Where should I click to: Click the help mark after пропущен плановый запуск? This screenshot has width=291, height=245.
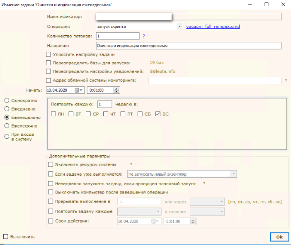[204, 184]
